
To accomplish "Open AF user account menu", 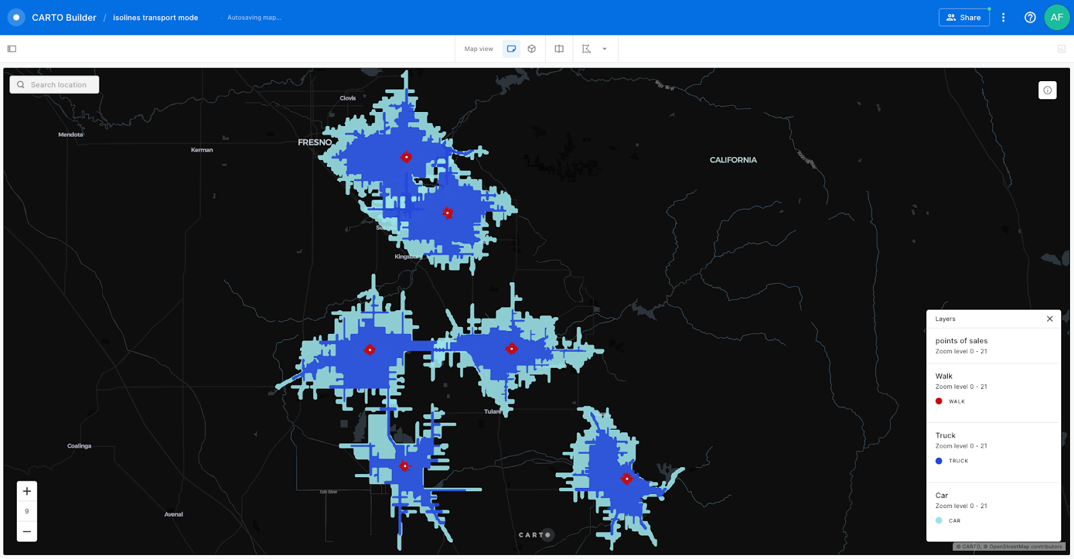I will click(x=1057, y=17).
